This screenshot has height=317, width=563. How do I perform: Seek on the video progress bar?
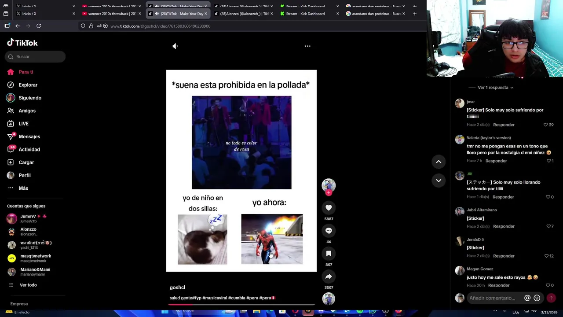(x=241, y=304)
